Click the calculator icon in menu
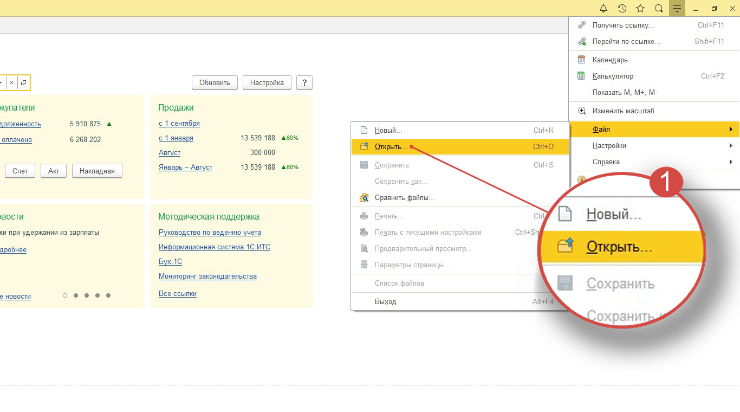The image size is (740, 412). tap(582, 76)
